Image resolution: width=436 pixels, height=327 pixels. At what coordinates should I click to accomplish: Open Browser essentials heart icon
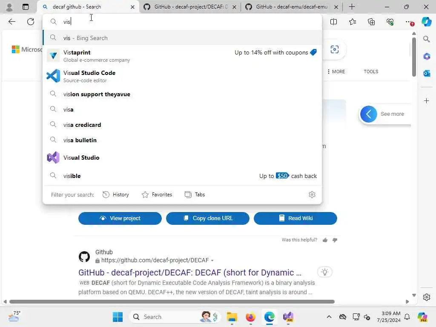click(390, 22)
